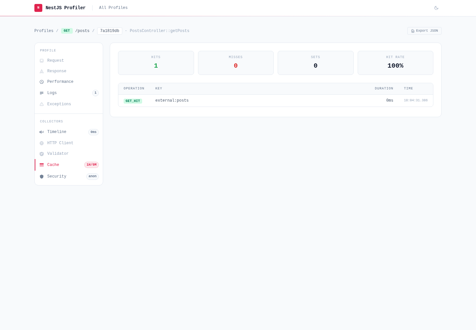Click the red NestJS Profiler logo icon
The height and width of the screenshot is (330, 476).
coord(38,8)
